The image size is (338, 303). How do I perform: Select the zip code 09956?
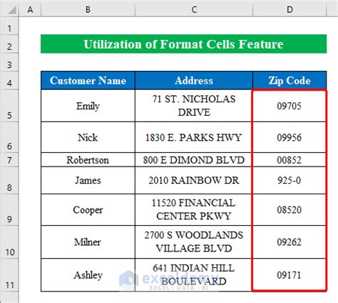coord(290,137)
